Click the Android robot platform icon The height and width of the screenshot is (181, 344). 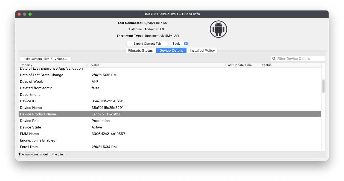pyautogui.click(x=218, y=29)
